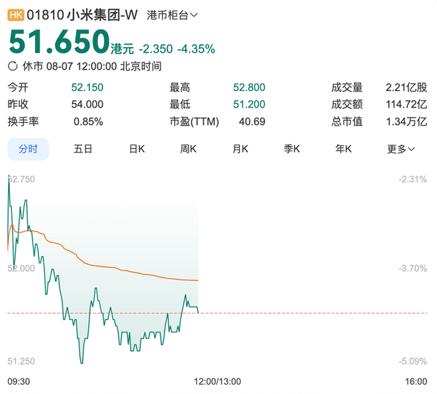Viewport: 437px width, 394px height.
Task: Click the 市盈(TTM) value 40.69
Action: pos(252,121)
